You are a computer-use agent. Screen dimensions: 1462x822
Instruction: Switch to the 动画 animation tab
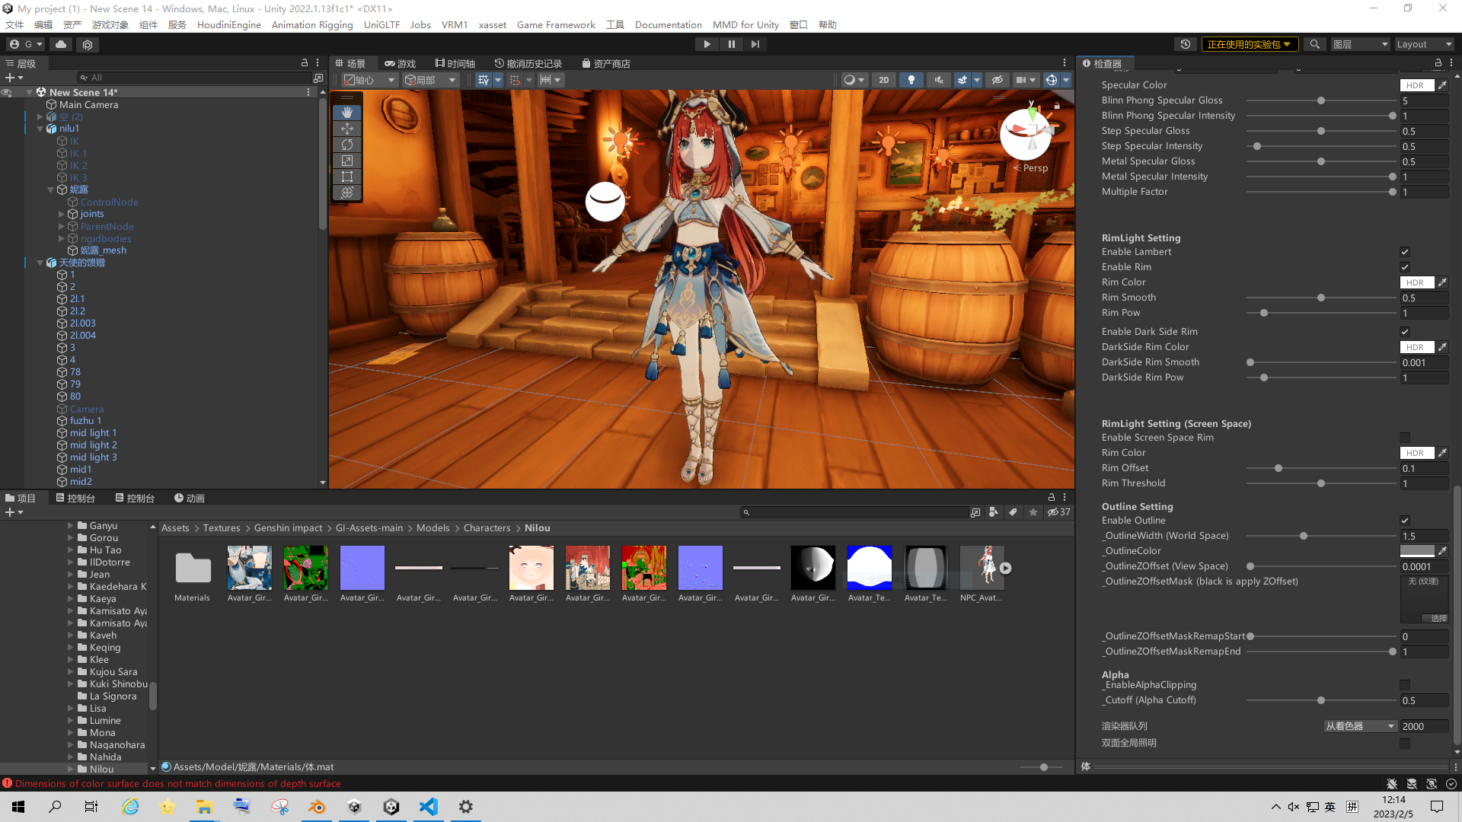click(x=190, y=499)
